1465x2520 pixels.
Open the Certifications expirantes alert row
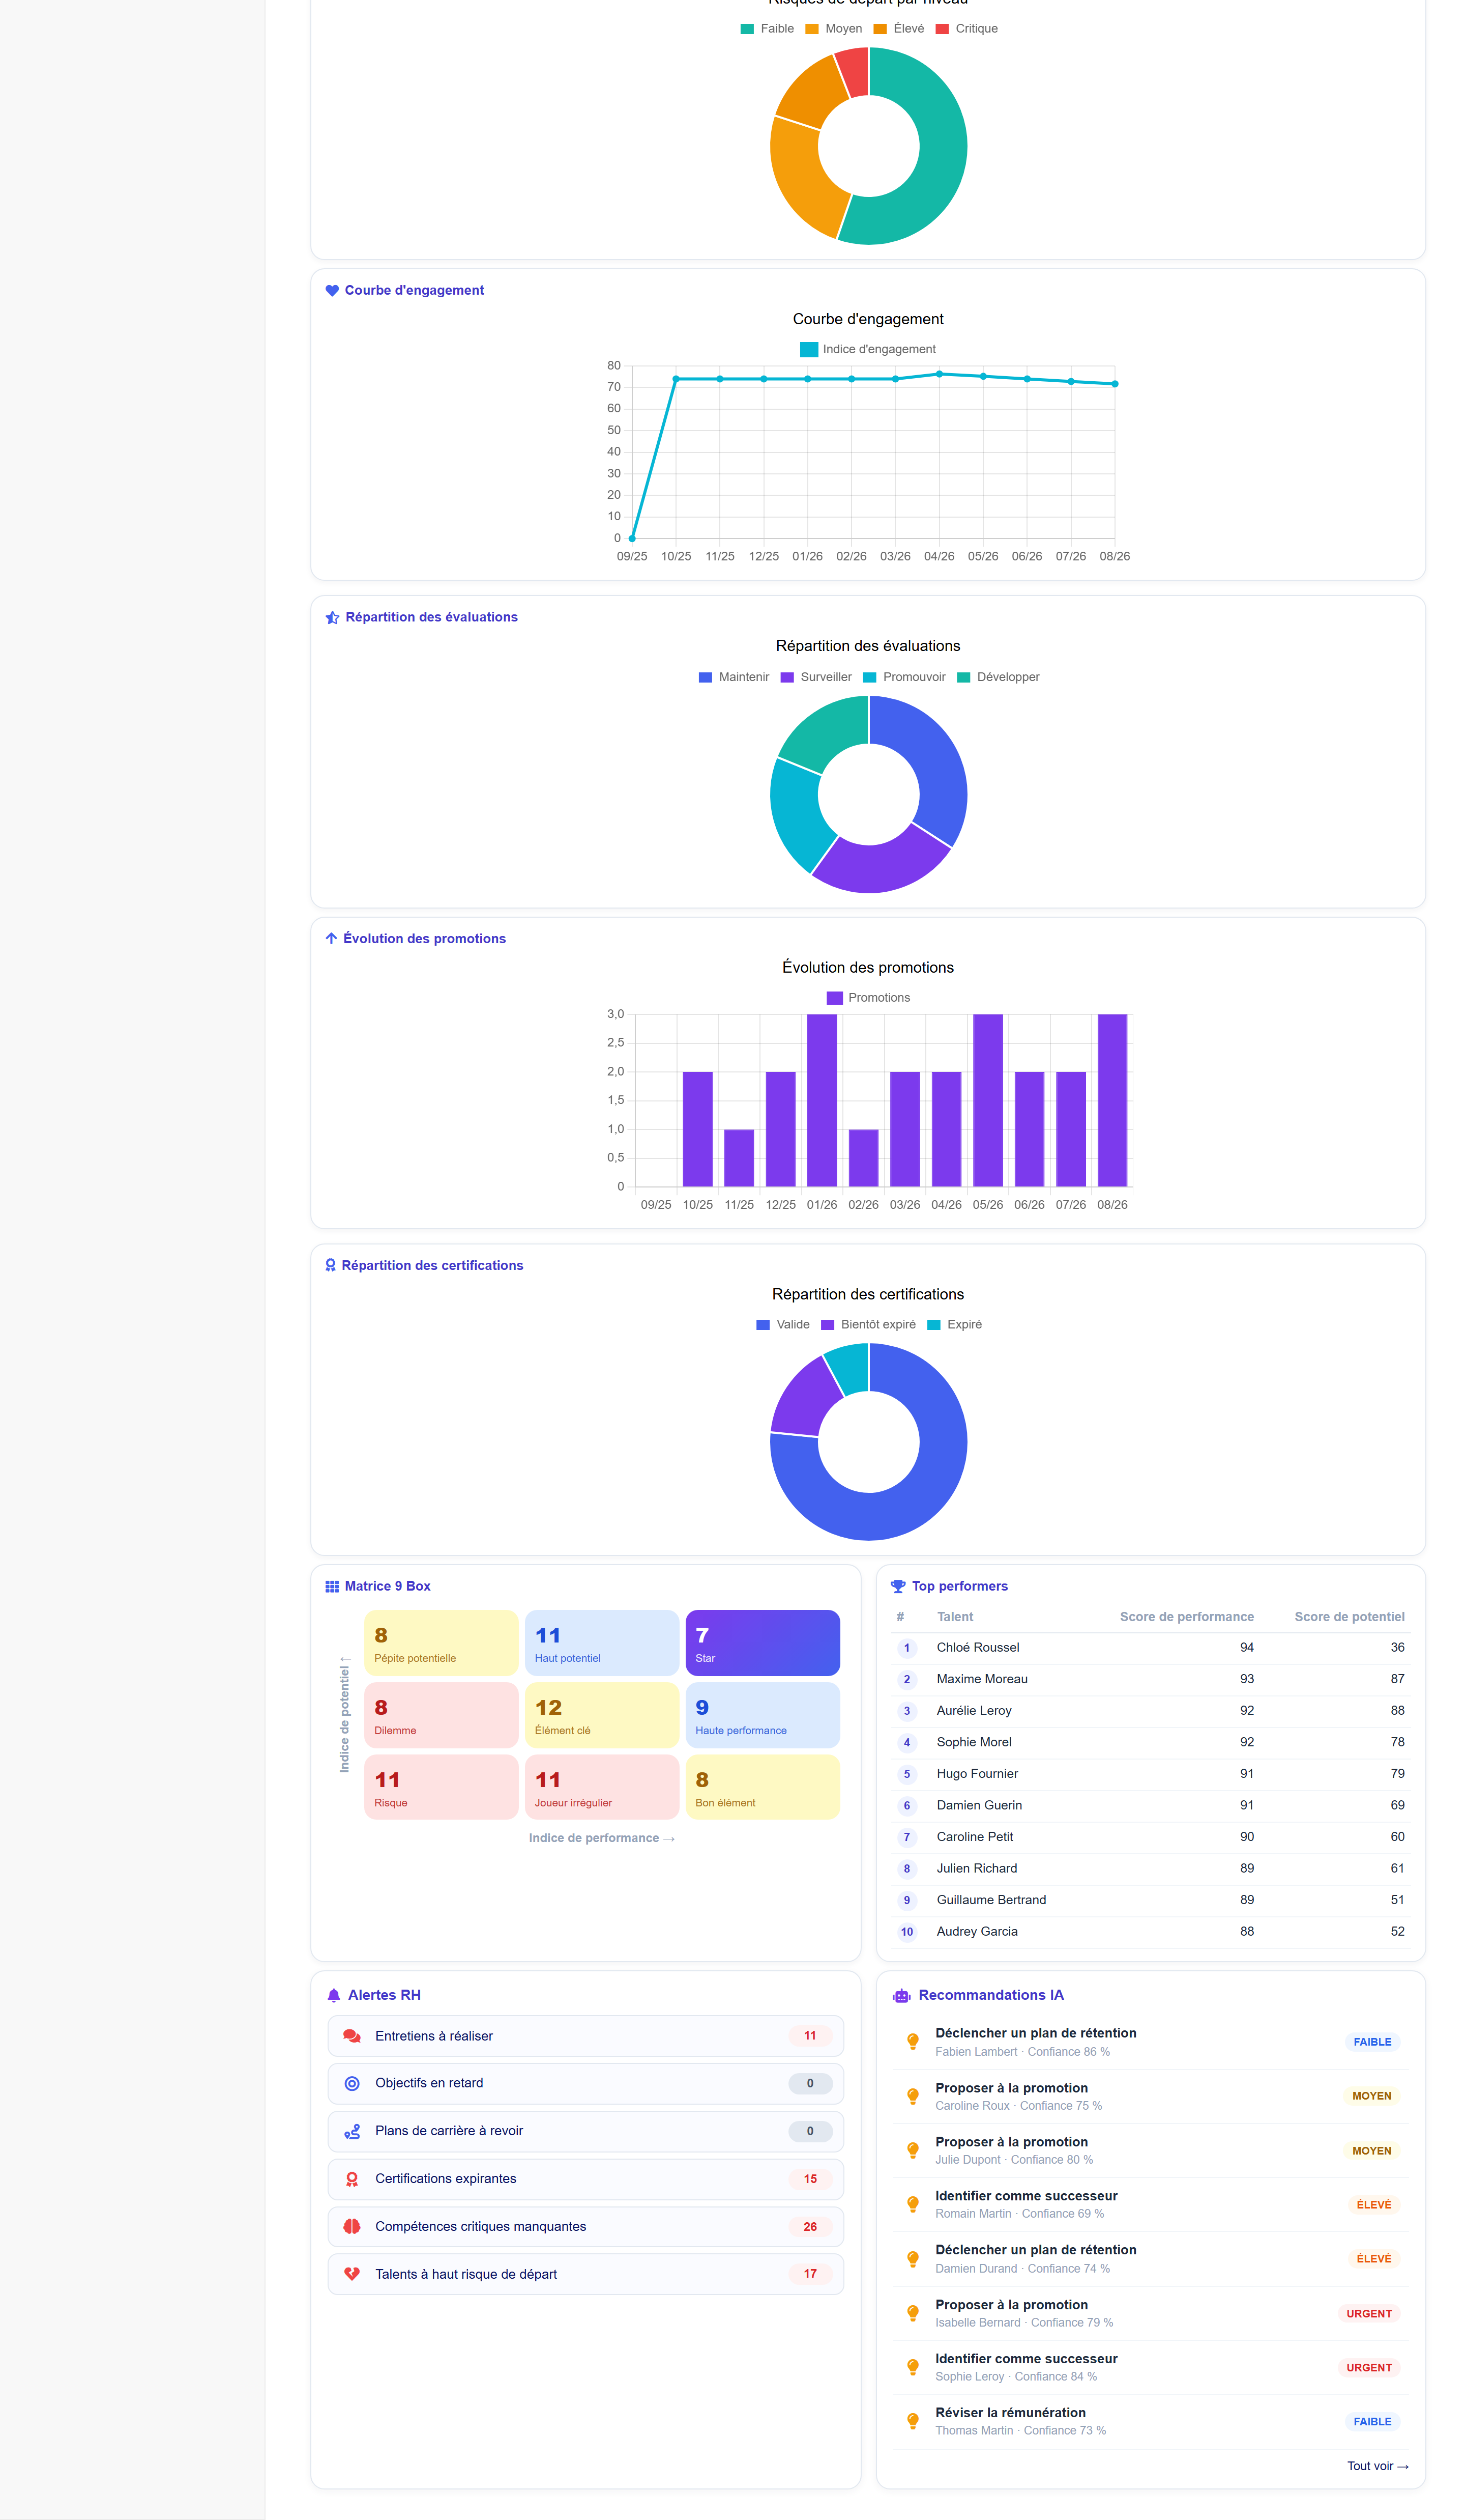pos(585,2179)
